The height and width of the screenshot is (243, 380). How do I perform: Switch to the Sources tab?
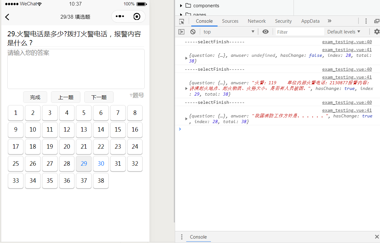pyautogui.click(x=230, y=21)
